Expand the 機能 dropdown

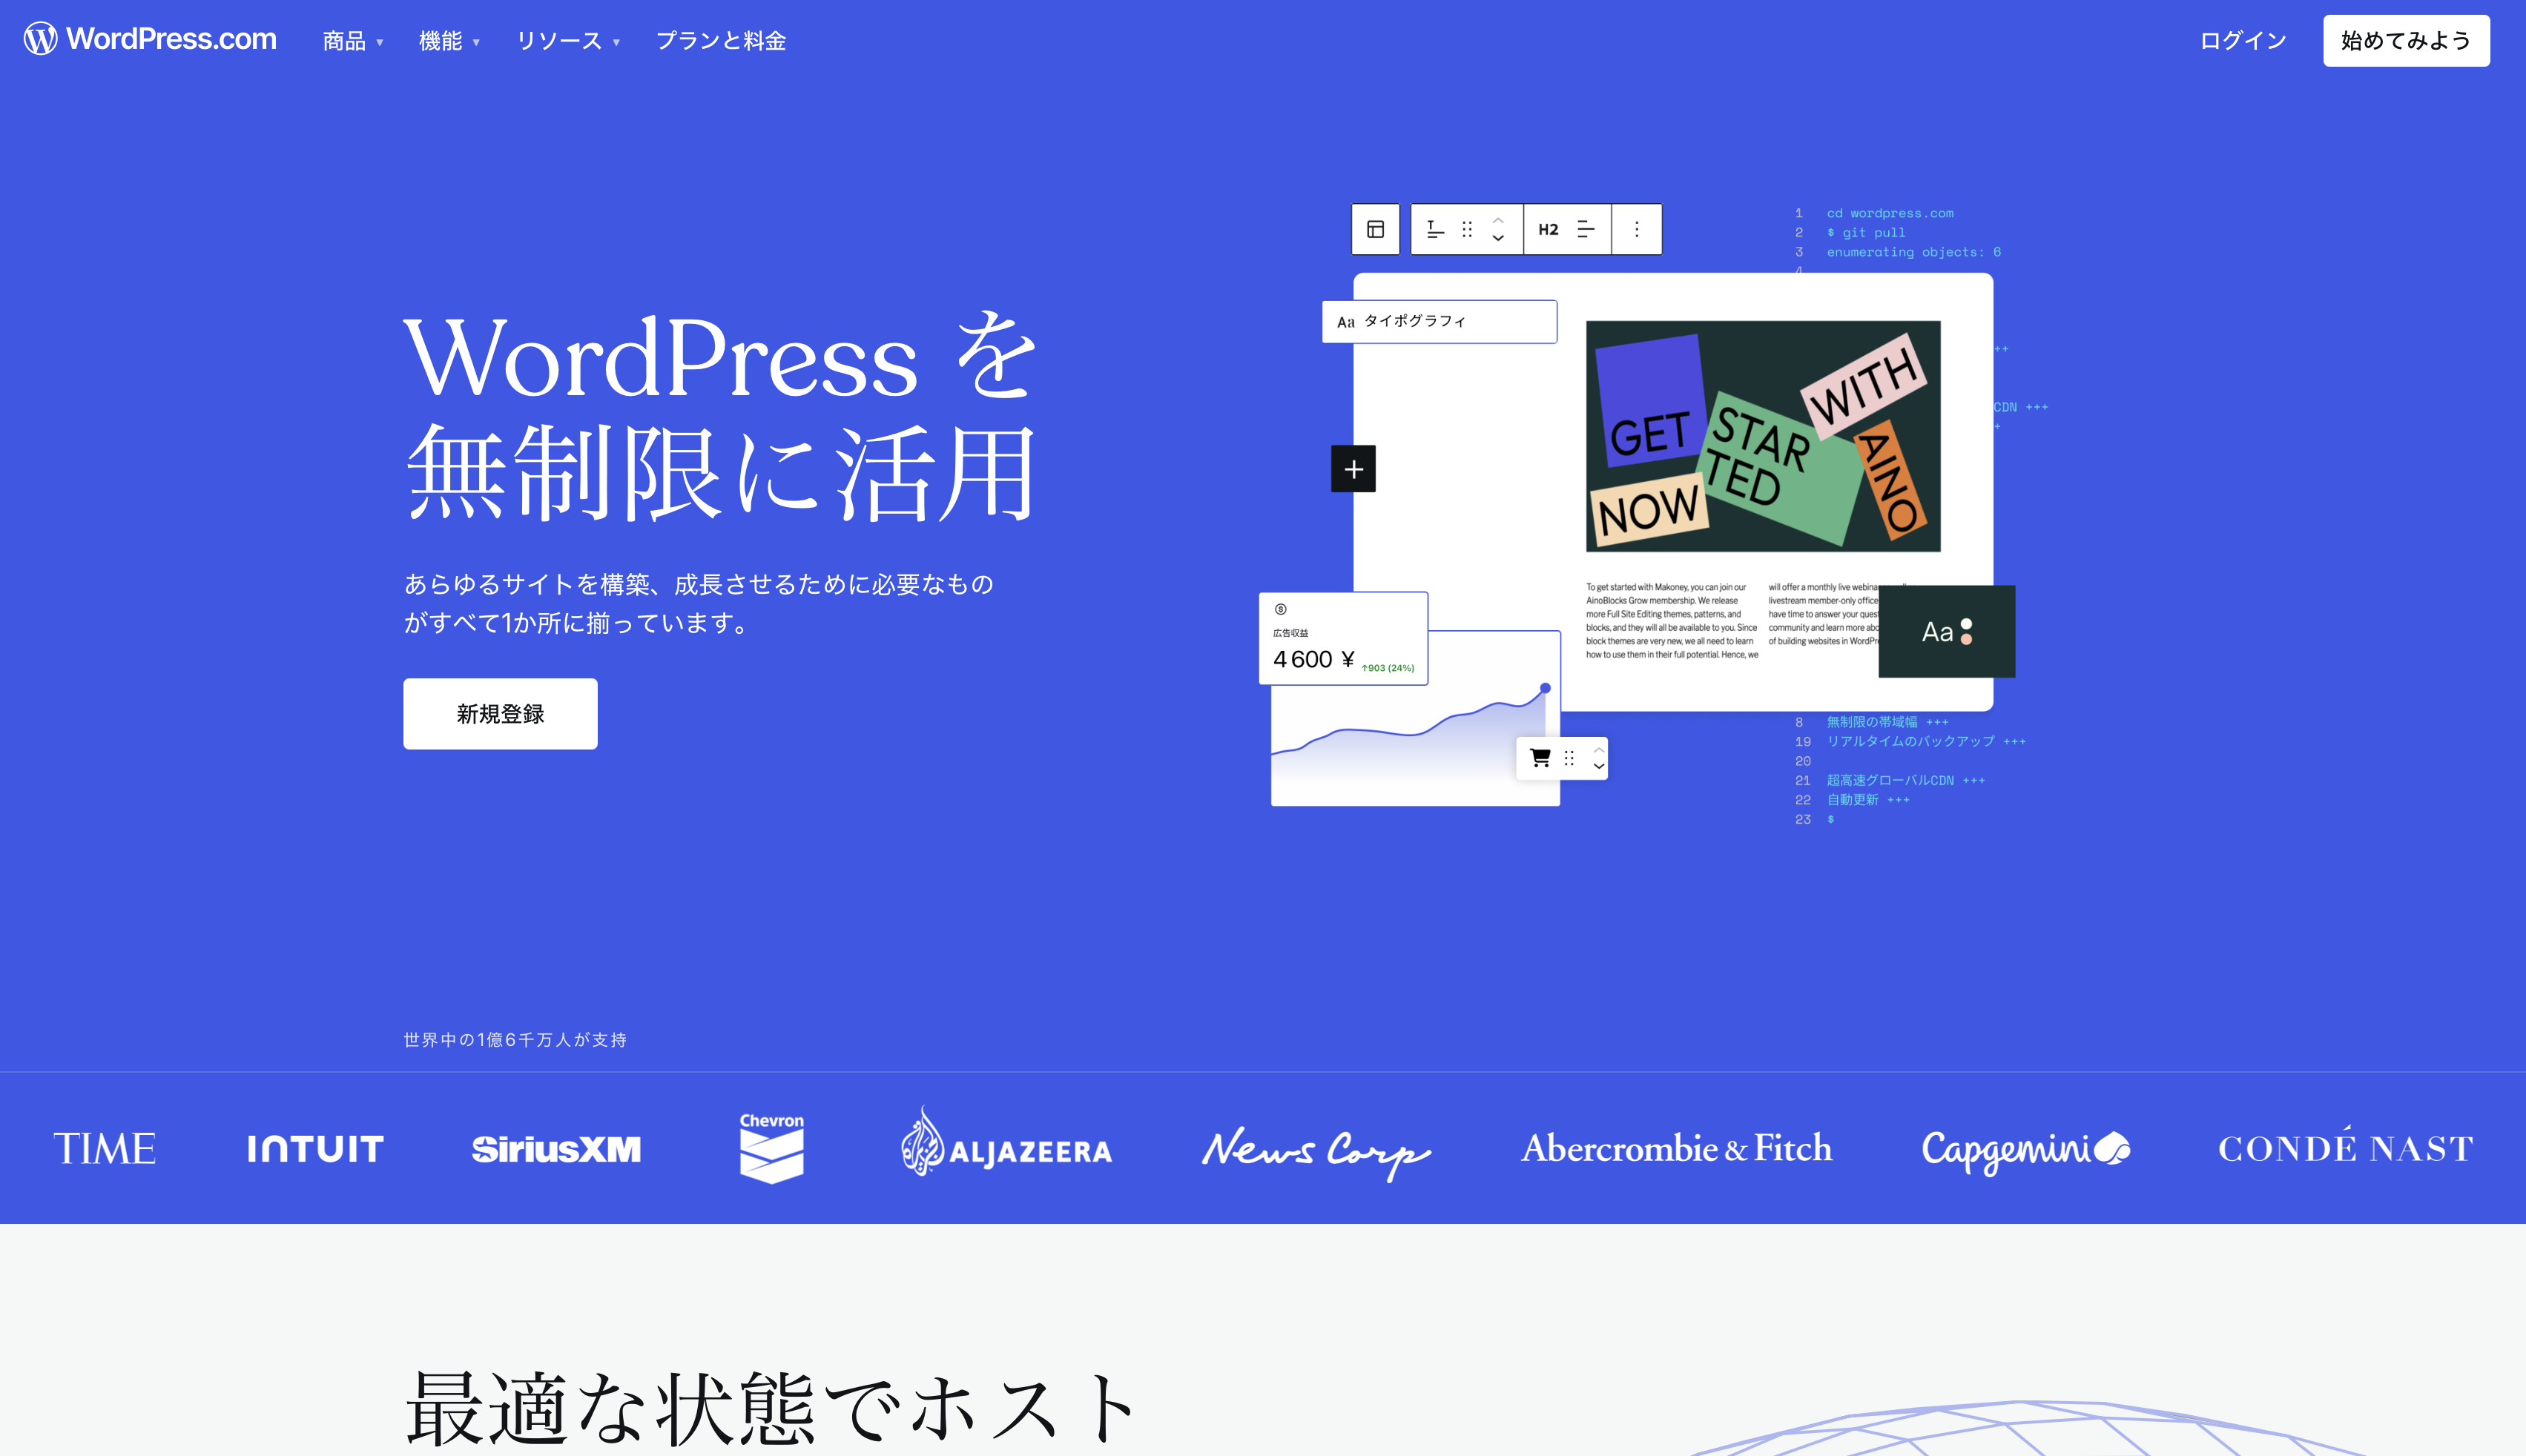tap(441, 41)
